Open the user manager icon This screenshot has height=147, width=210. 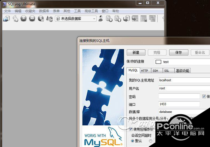point(100,19)
